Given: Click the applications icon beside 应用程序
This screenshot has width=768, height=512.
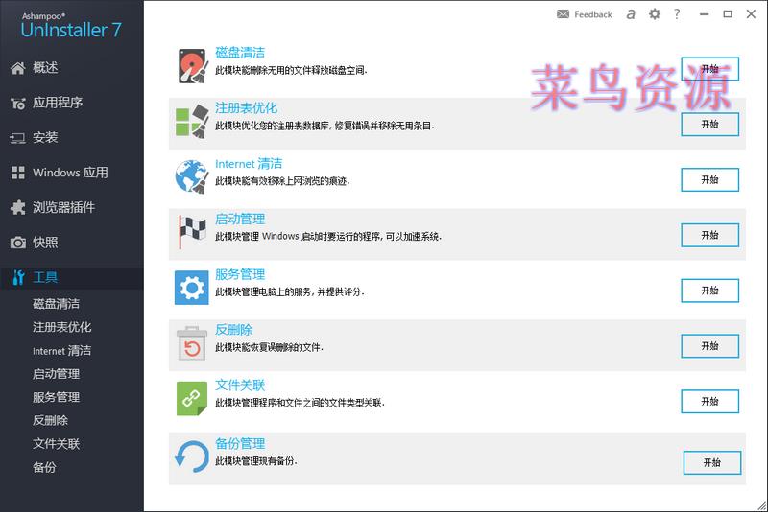Looking at the screenshot, I should coord(18,104).
